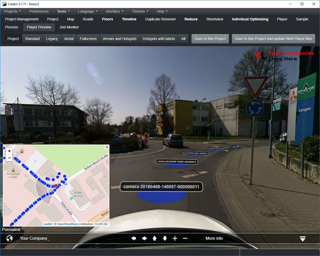Image resolution: width=320 pixels, height=256 pixels.
Task: Zoom out panorama with minus icon
Action: [x=185, y=238]
